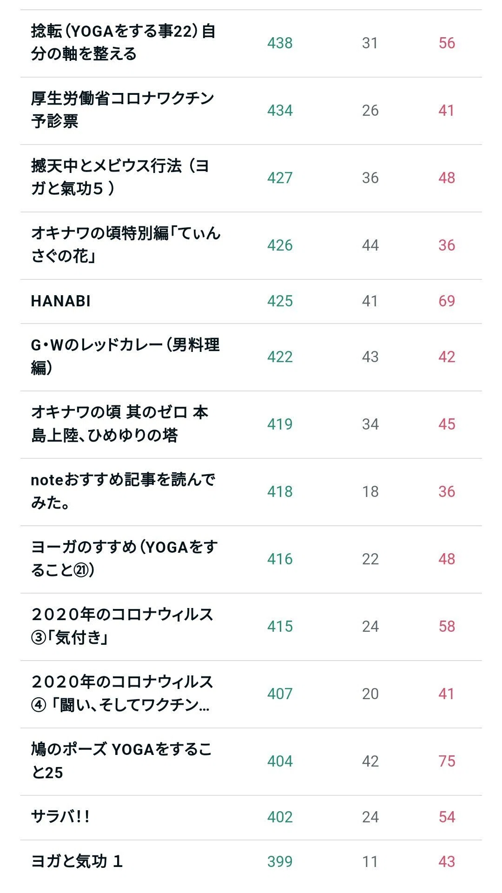Open article 捻転(YOGAをする事22)自分の軸を整える
This screenshot has height=893, width=502.
coord(123,43)
